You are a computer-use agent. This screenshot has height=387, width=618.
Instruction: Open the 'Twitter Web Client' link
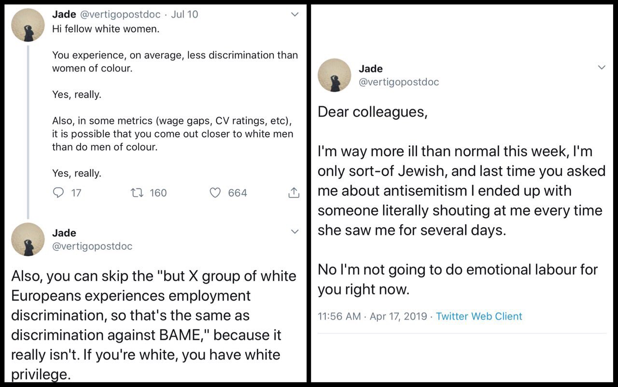click(x=479, y=316)
